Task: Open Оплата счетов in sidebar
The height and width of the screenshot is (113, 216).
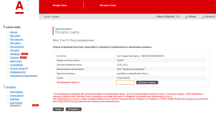Action: pyautogui.click(x=17, y=68)
